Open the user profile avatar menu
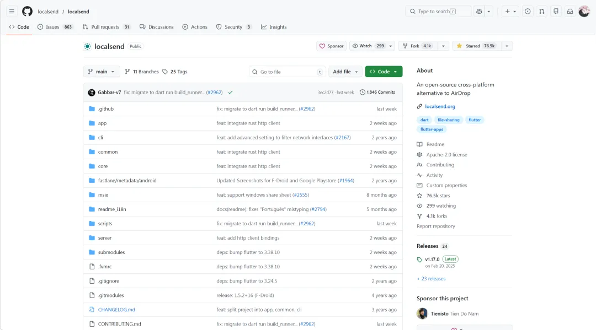Viewport: 596px width, 330px height. click(x=584, y=12)
